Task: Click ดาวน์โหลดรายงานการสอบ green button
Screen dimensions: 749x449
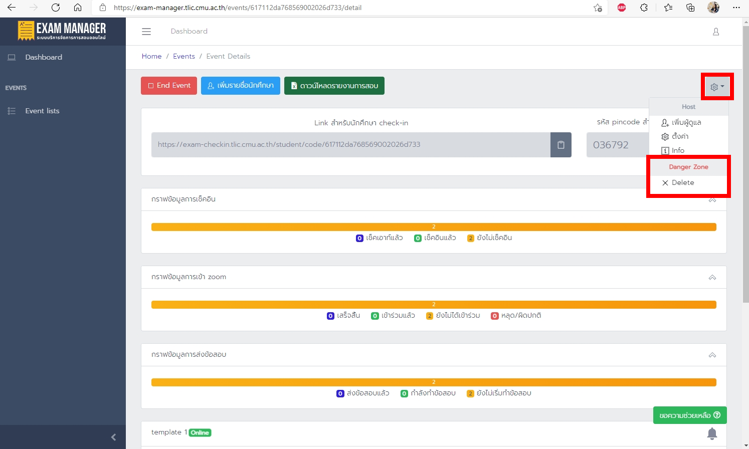Action: (334, 86)
